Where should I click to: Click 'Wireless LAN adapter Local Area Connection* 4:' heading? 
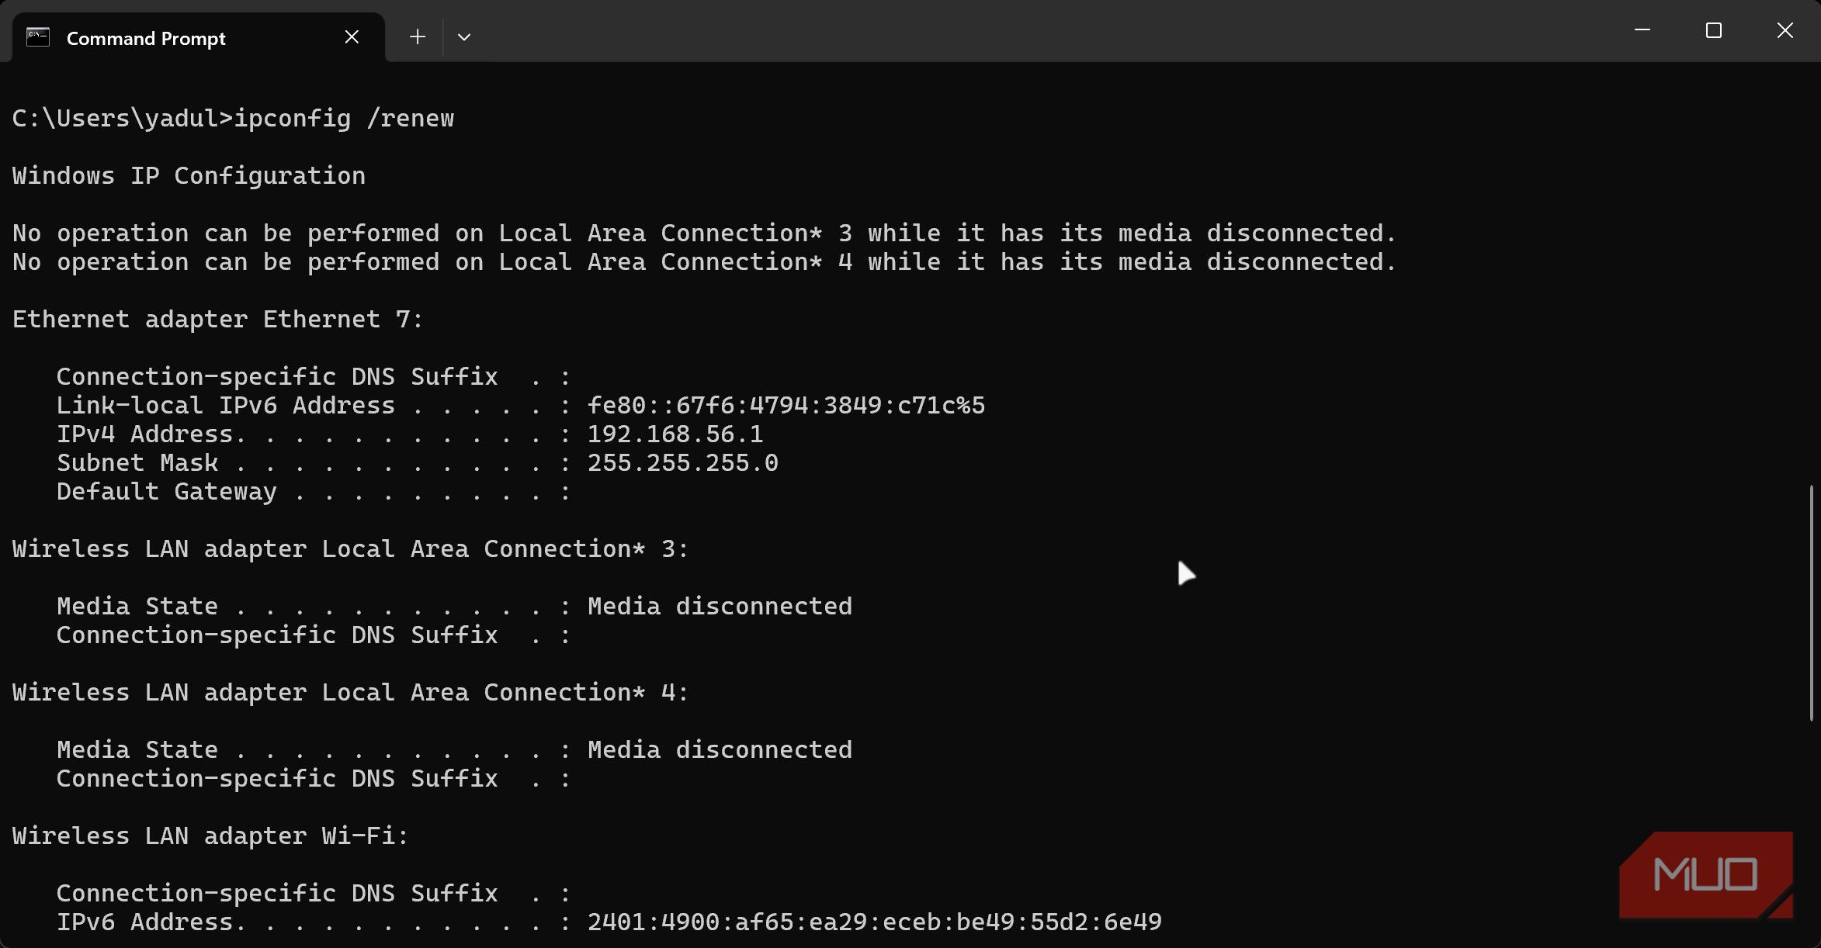pyautogui.click(x=350, y=692)
